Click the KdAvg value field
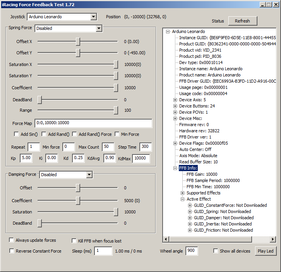 (x=110, y=158)
